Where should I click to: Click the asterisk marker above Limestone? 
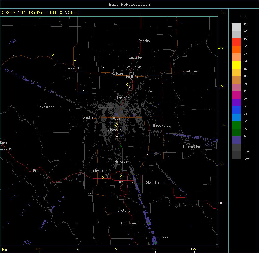tap(46, 104)
